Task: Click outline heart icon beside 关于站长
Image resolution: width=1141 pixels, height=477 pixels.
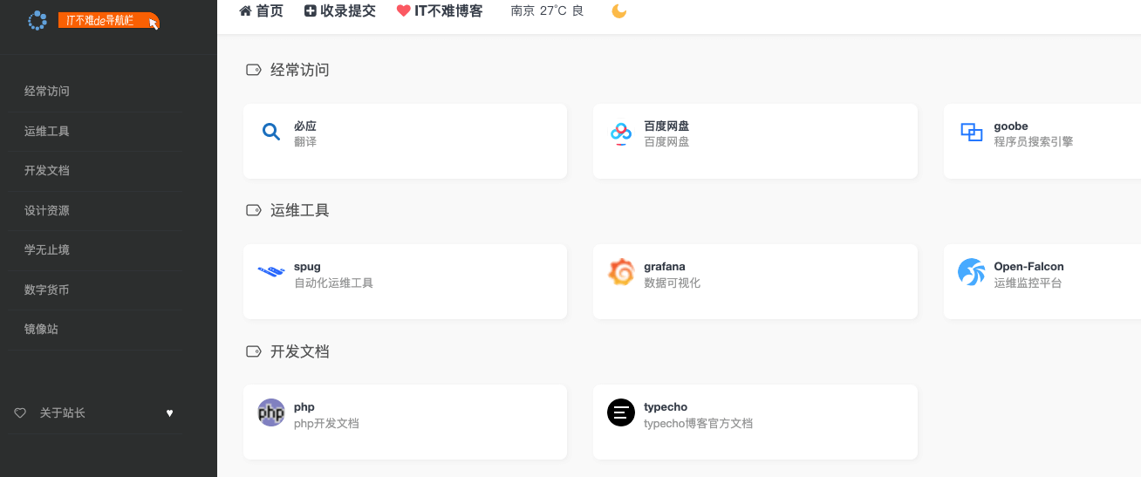Action: click(x=20, y=413)
